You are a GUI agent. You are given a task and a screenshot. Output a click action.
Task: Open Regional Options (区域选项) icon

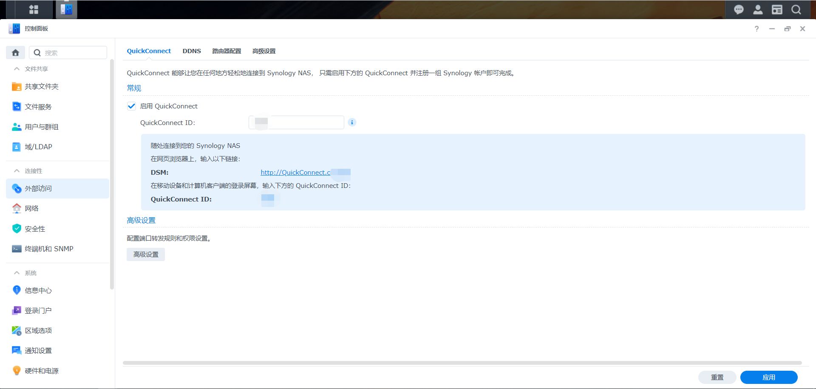point(17,330)
